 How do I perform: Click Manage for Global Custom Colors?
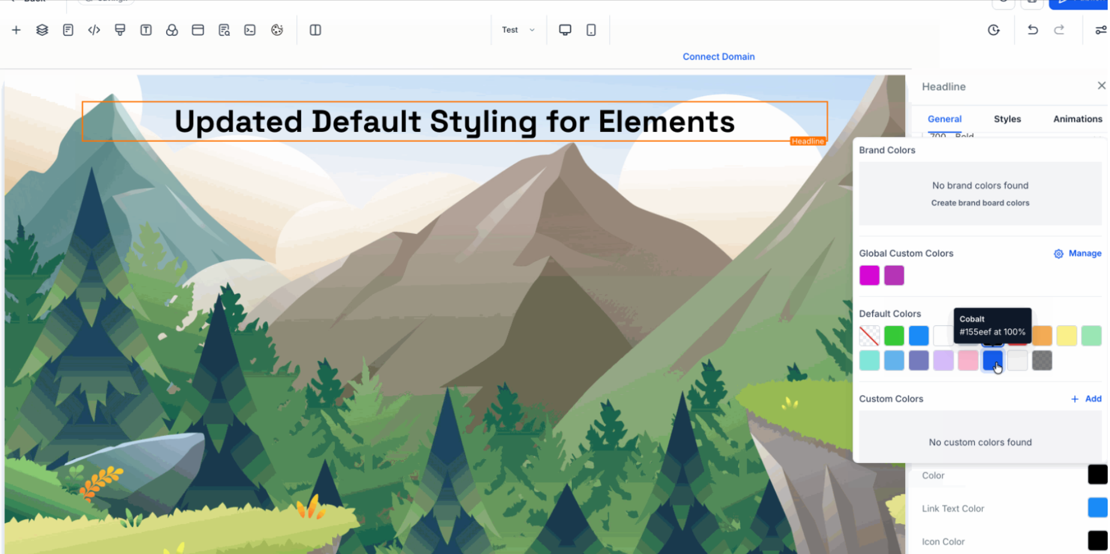pyautogui.click(x=1078, y=254)
